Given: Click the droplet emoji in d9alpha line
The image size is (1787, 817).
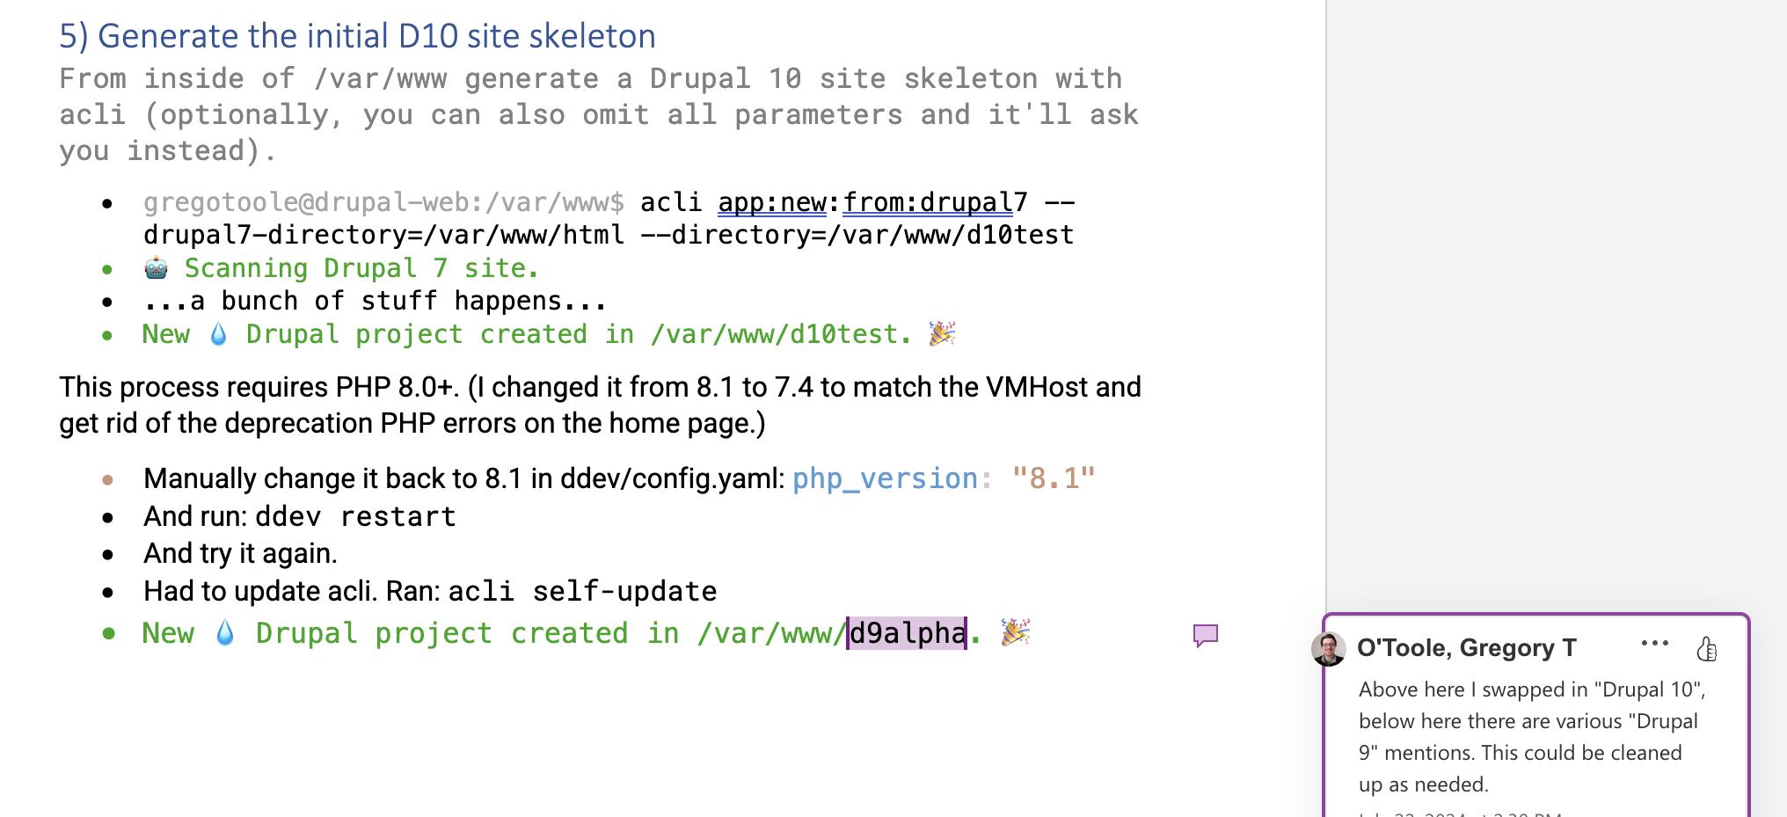Looking at the screenshot, I should (x=225, y=633).
